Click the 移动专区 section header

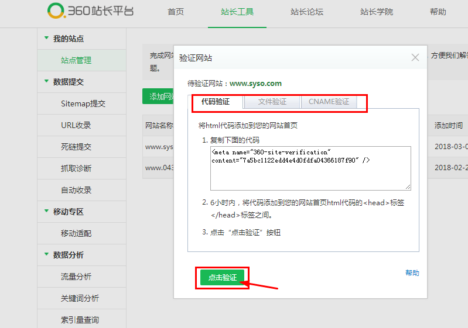click(69, 212)
